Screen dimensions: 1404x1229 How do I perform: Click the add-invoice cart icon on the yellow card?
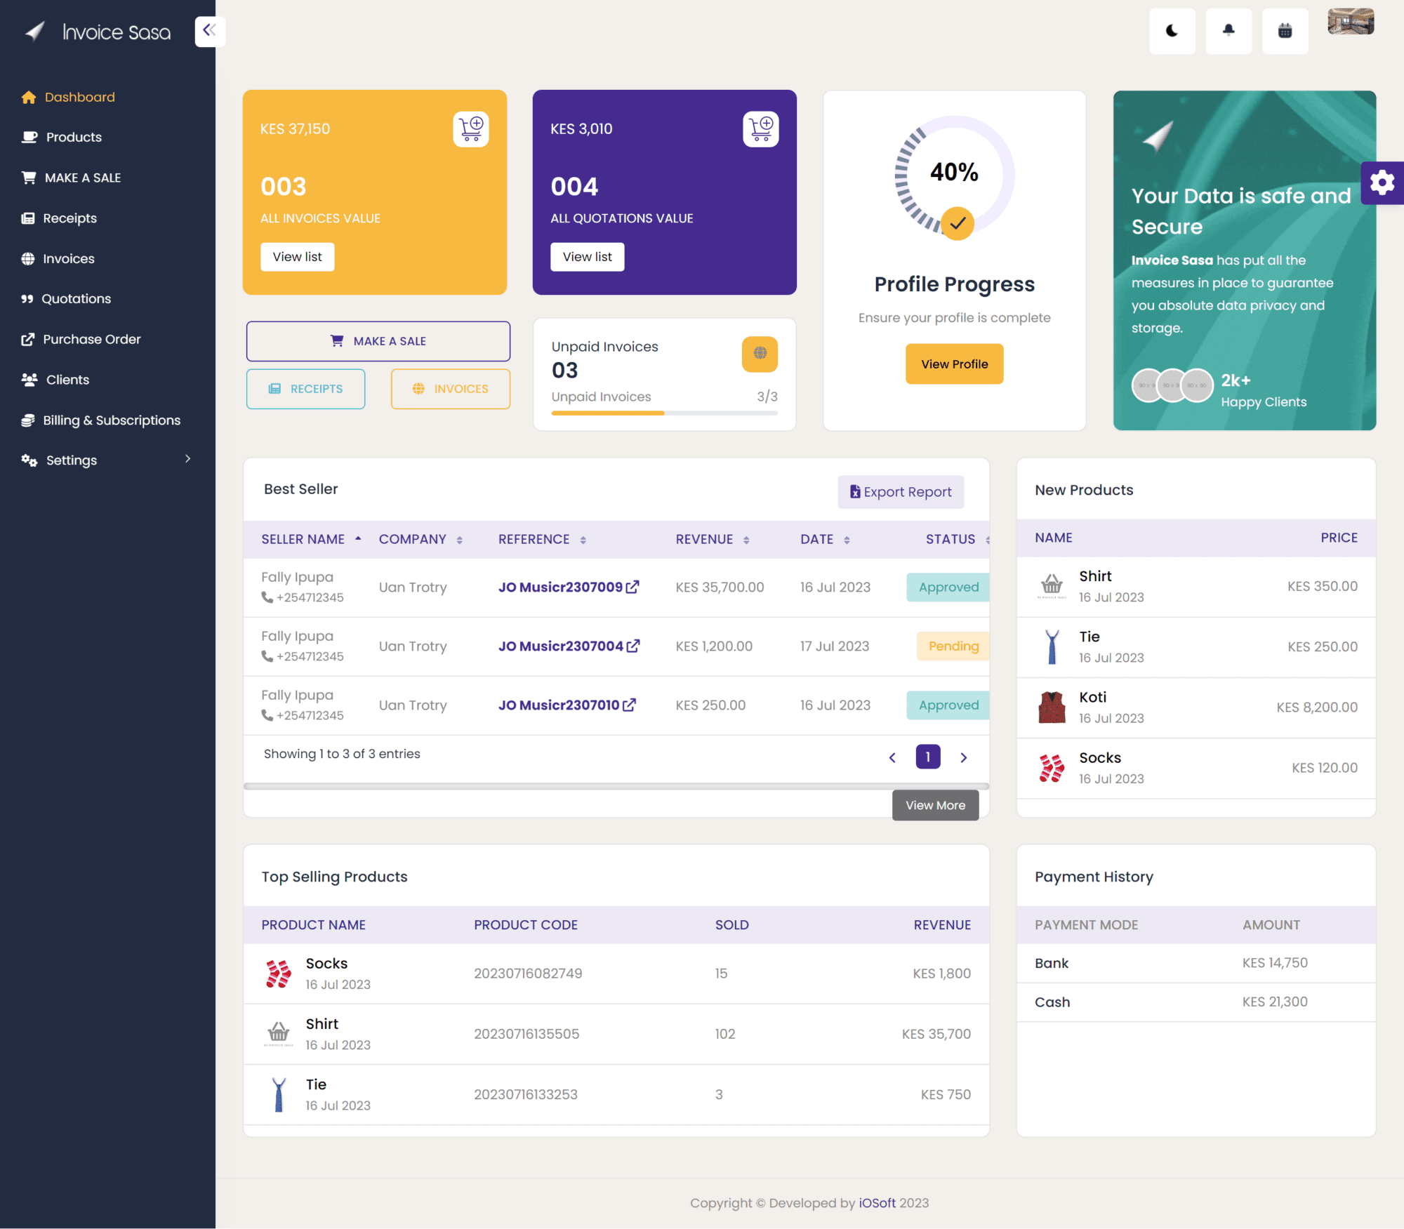471,128
